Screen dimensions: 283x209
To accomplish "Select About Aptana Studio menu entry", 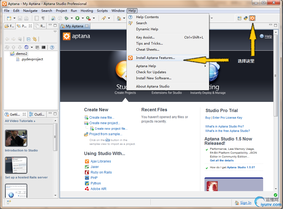I will click(x=168, y=86).
